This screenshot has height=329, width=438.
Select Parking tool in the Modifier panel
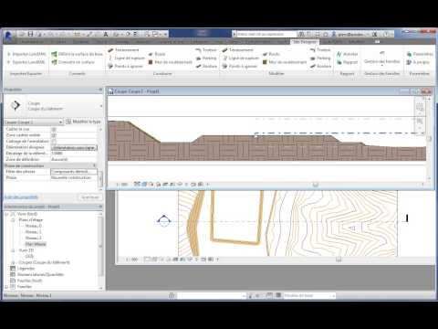(320, 58)
